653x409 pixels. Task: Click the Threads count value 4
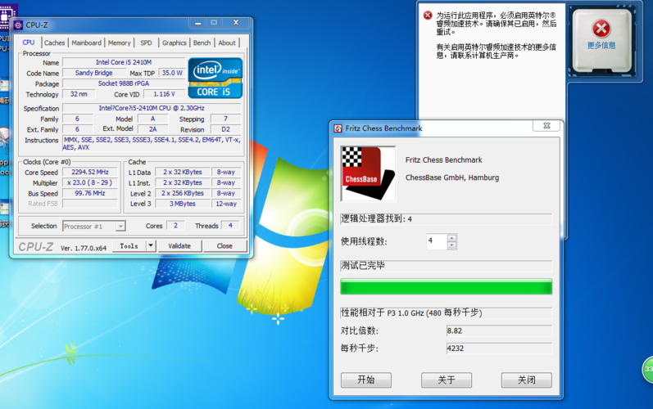230,225
